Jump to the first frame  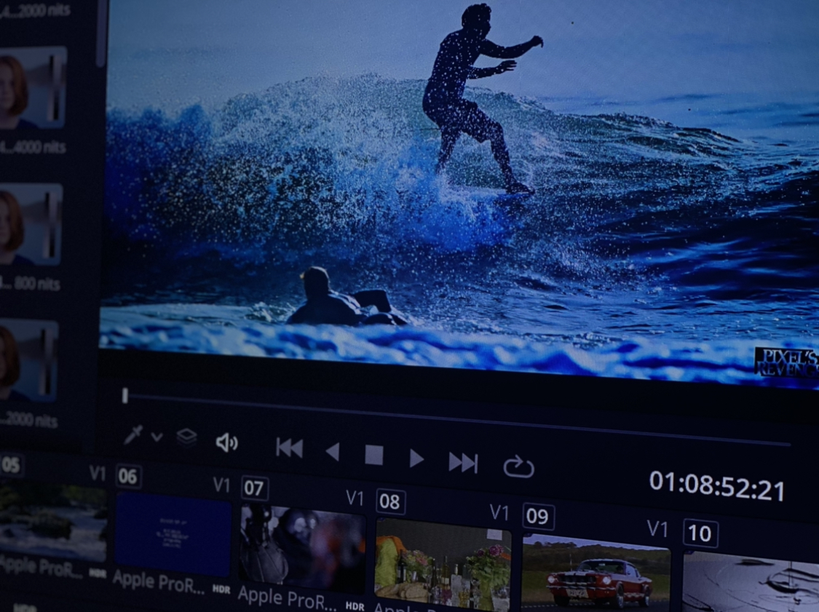(289, 448)
